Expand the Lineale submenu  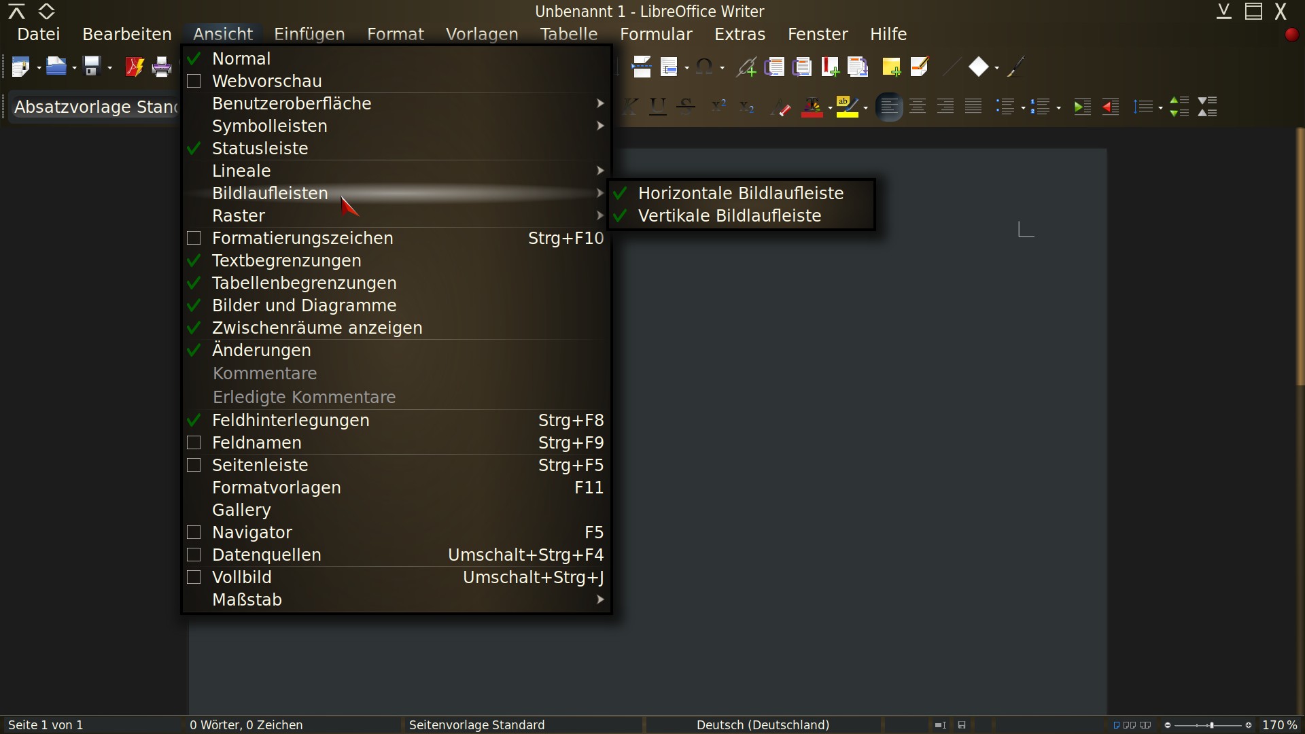[397, 171]
